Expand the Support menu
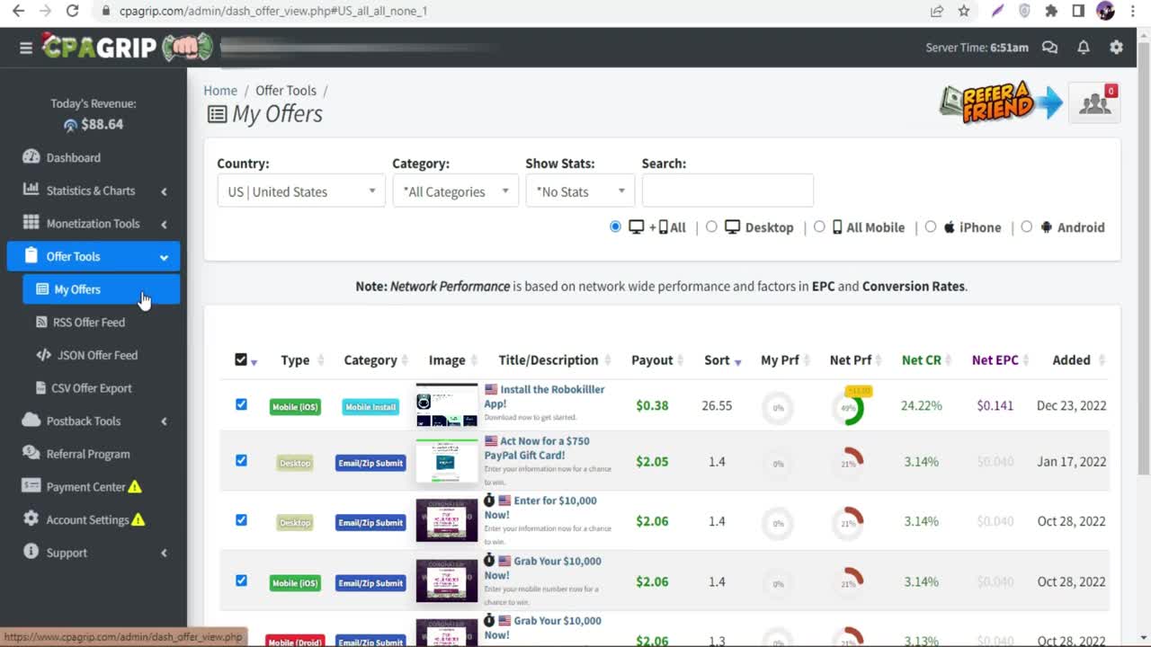This screenshot has height=647, width=1151. [94, 553]
